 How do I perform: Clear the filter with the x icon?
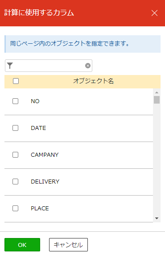[88, 66]
